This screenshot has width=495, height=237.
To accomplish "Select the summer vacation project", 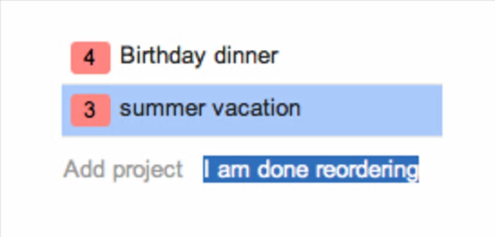I will [x=210, y=109].
